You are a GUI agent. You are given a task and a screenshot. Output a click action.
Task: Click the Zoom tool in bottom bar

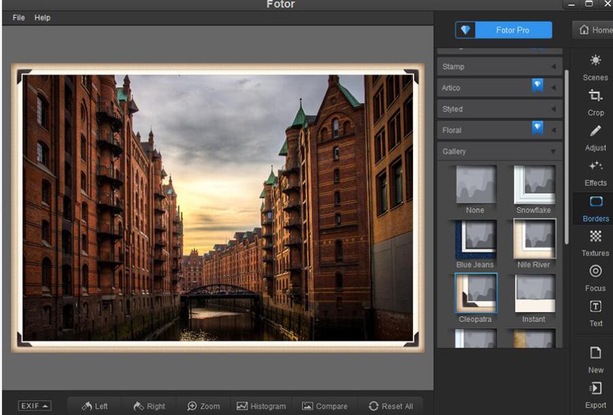(x=203, y=406)
